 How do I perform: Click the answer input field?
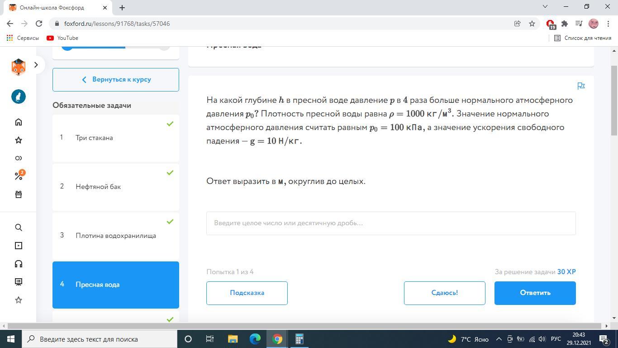click(x=391, y=223)
